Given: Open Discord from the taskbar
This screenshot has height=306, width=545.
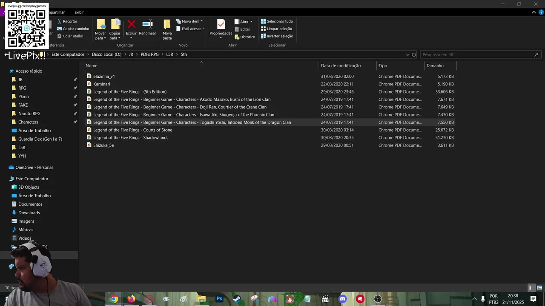Looking at the screenshot, I should click(x=342, y=299).
